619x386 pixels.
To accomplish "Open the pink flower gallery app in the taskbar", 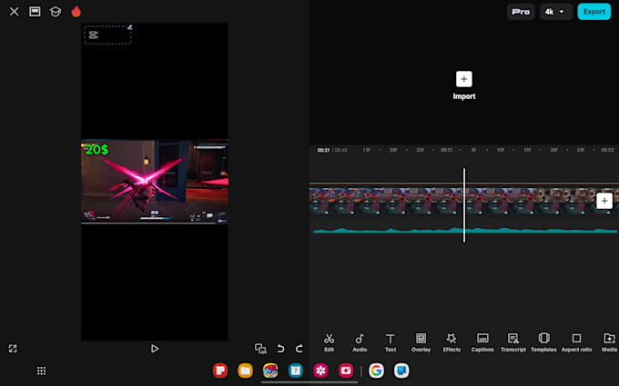I will coord(321,371).
